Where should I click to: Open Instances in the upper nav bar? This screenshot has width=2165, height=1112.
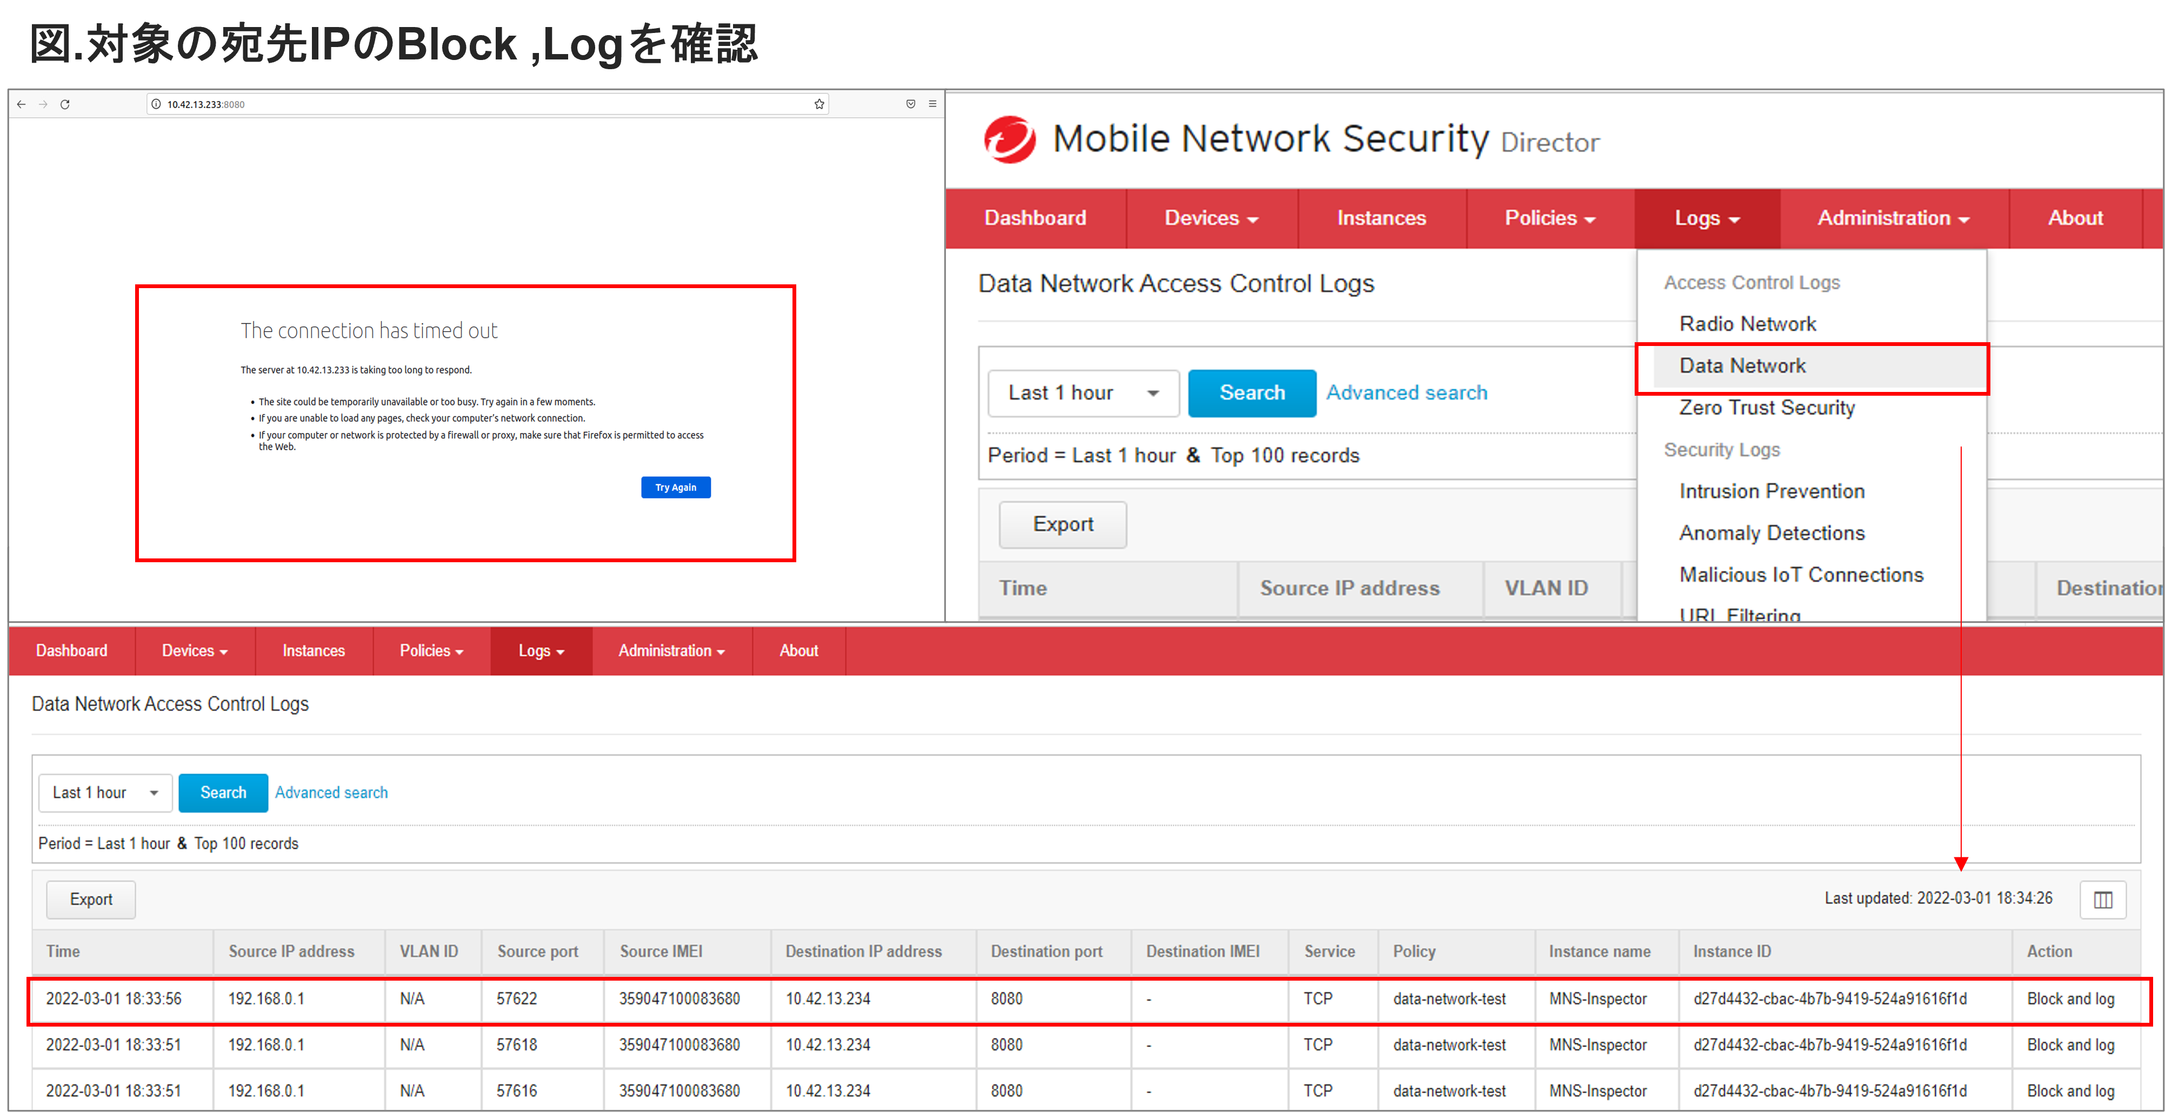pos(1382,218)
